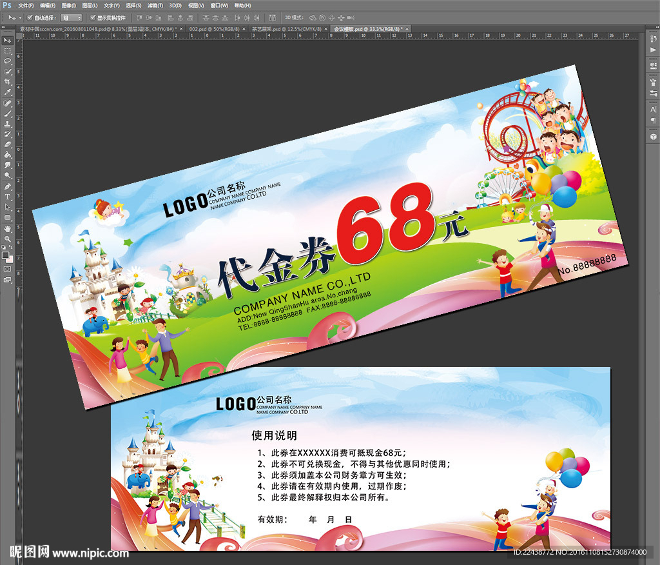Select the Eyedropper tool
The width and height of the screenshot is (660, 565).
(x=8, y=92)
